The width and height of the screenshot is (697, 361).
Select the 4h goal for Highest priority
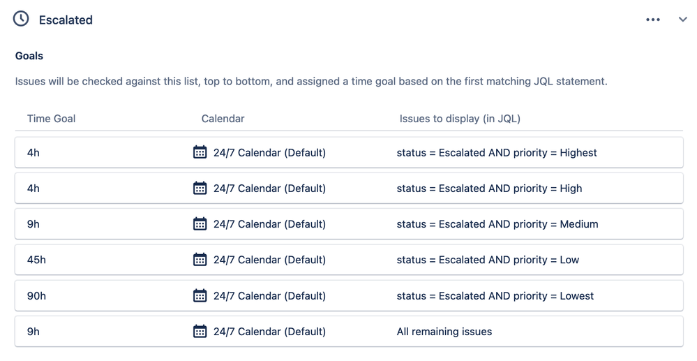[33, 153]
